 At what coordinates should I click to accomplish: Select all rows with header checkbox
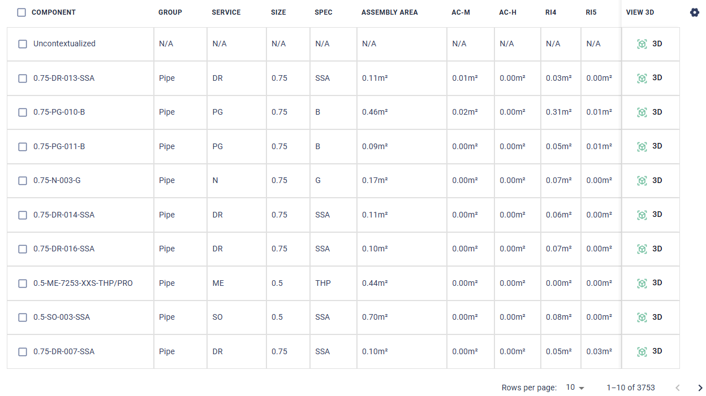[21, 12]
